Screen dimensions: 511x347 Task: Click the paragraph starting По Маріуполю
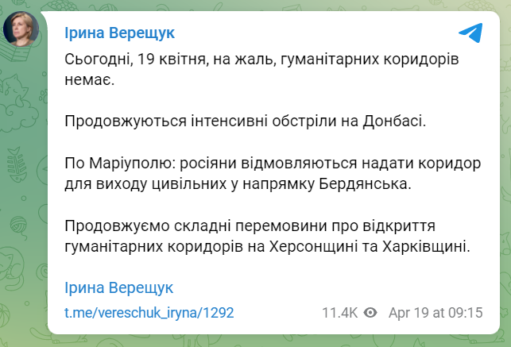(x=273, y=173)
